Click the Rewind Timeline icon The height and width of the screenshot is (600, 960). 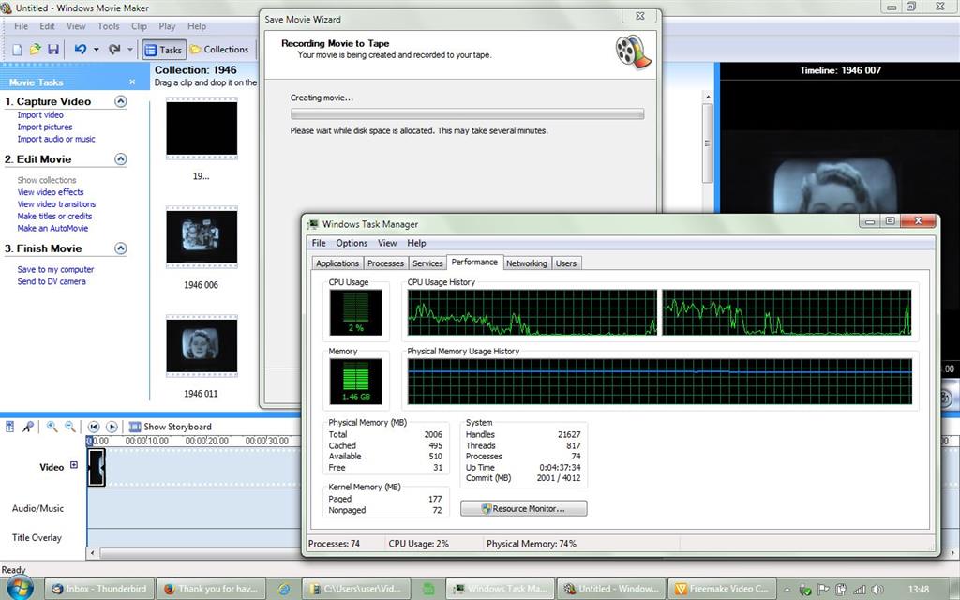[x=94, y=427]
